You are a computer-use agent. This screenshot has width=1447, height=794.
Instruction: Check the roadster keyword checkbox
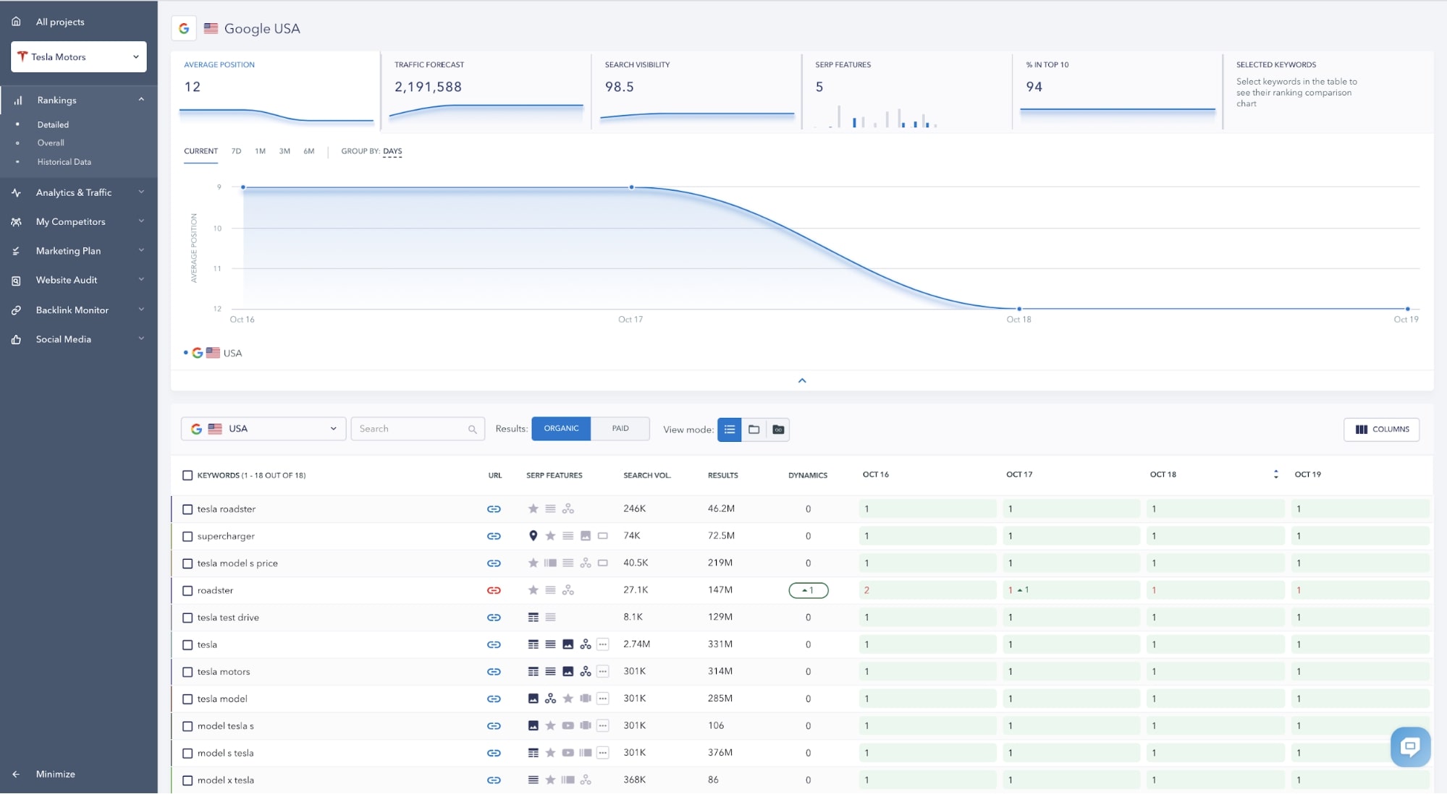(x=187, y=591)
